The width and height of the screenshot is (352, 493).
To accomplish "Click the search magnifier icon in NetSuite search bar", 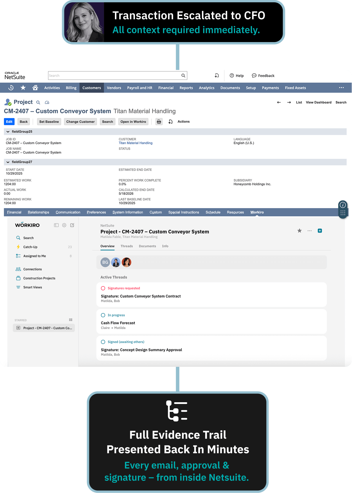I will (x=183, y=75).
